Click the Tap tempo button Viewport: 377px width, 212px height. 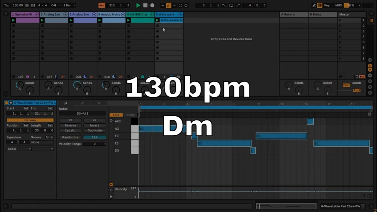tap(6, 5)
